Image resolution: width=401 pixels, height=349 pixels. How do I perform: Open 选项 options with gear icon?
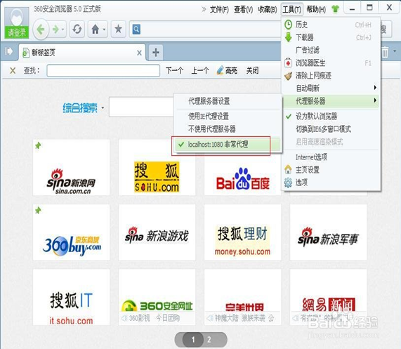tap(331, 183)
